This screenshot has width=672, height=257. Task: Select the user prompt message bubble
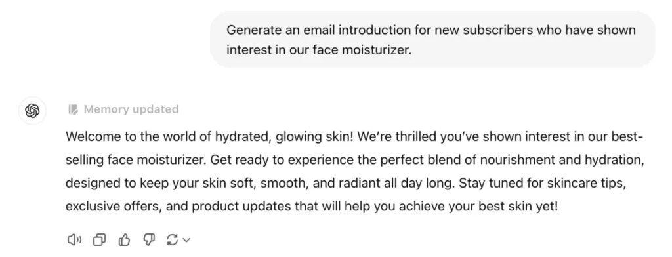pyautogui.click(x=432, y=39)
